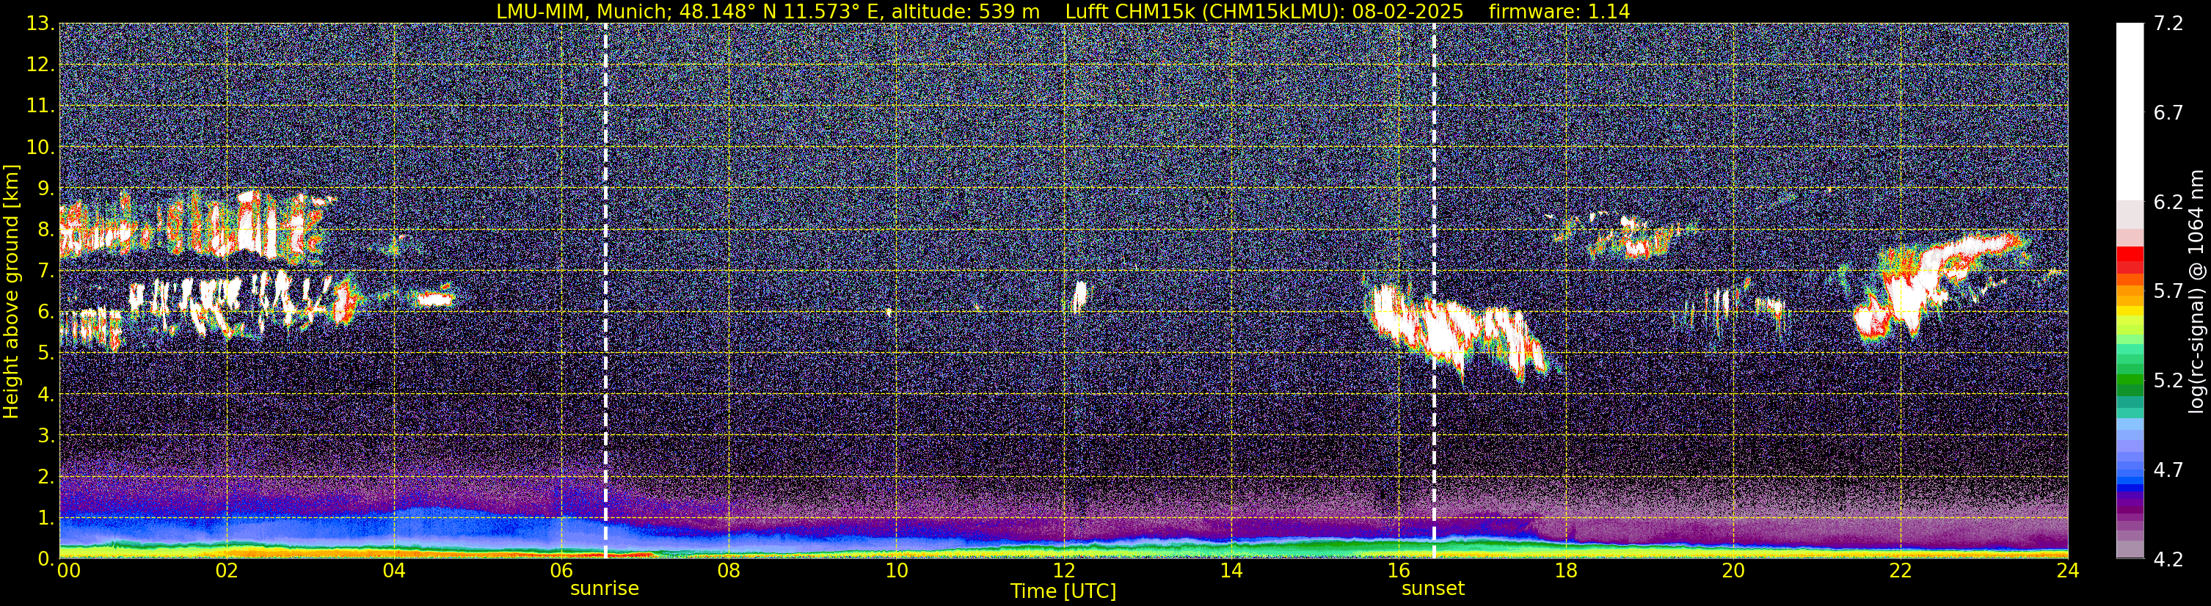This screenshot has width=2211, height=606.
Task: Click the colorbar tick label 6.7
Action: coord(2168,113)
